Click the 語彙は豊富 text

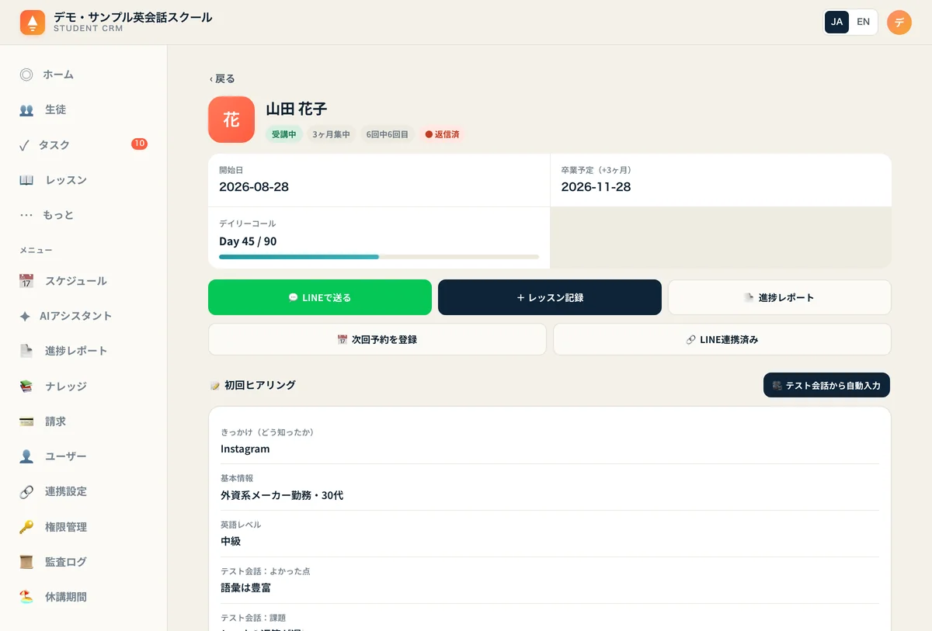coord(245,588)
